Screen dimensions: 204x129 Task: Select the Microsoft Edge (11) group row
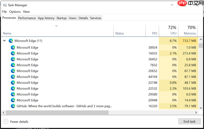point(100,41)
